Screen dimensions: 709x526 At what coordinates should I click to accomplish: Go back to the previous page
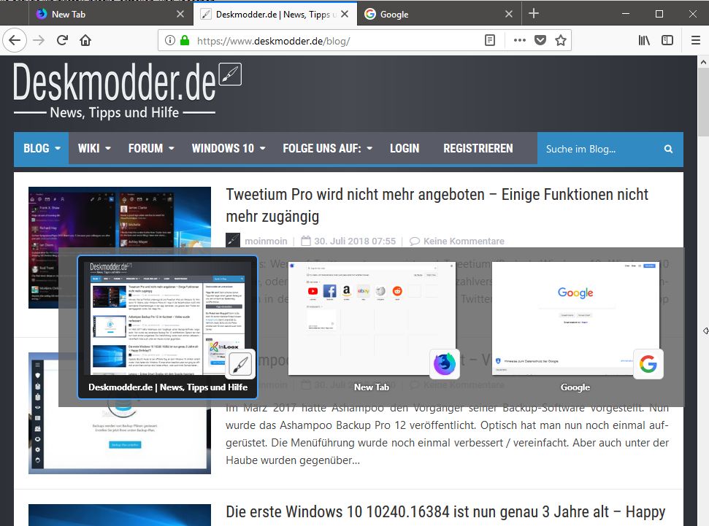point(15,40)
